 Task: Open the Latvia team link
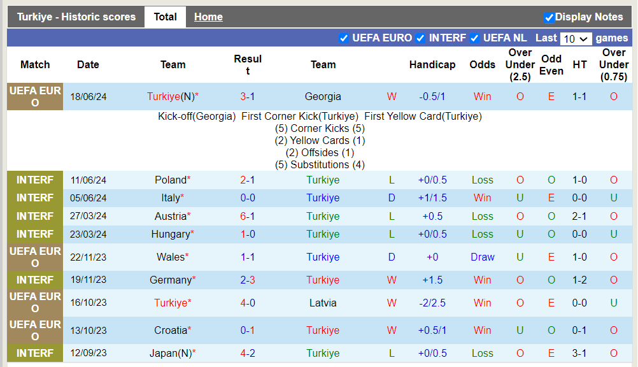323,303
